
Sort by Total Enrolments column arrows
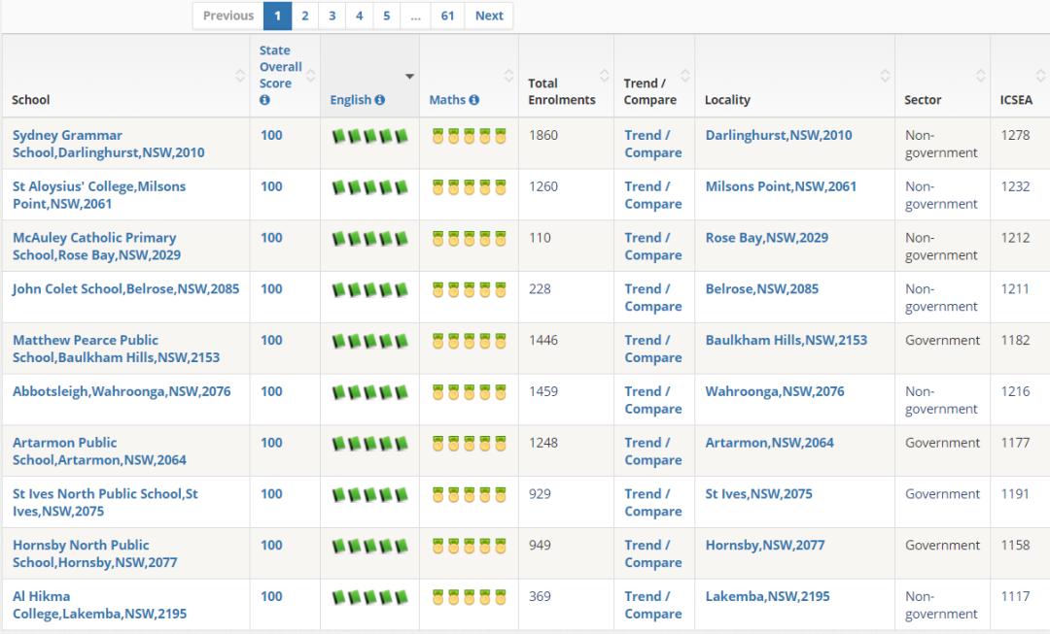pos(604,76)
